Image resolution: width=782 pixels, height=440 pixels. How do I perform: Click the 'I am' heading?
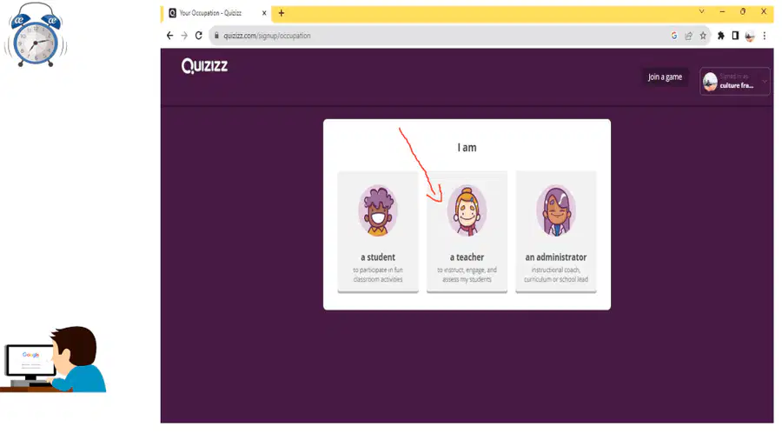(x=467, y=148)
